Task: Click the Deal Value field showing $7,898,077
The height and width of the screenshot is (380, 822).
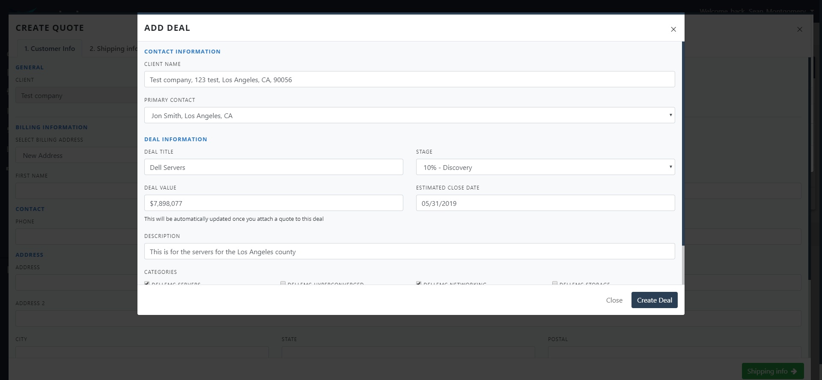Action: (x=274, y=203)
